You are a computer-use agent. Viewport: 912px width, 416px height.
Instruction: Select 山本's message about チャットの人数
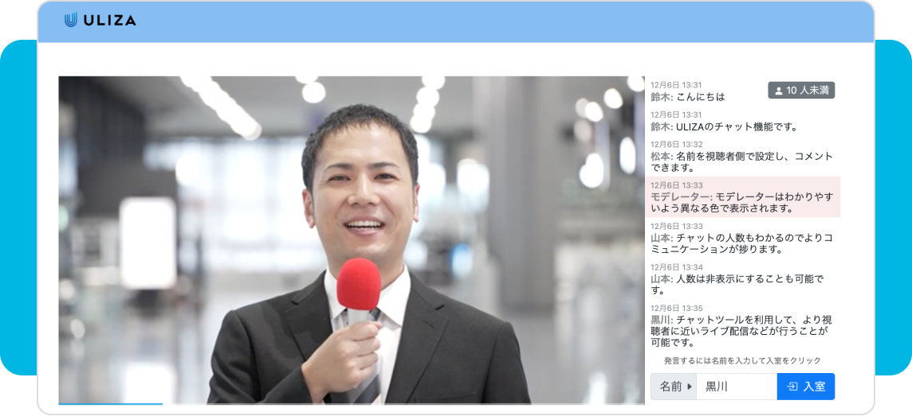(x=741, y=243)
